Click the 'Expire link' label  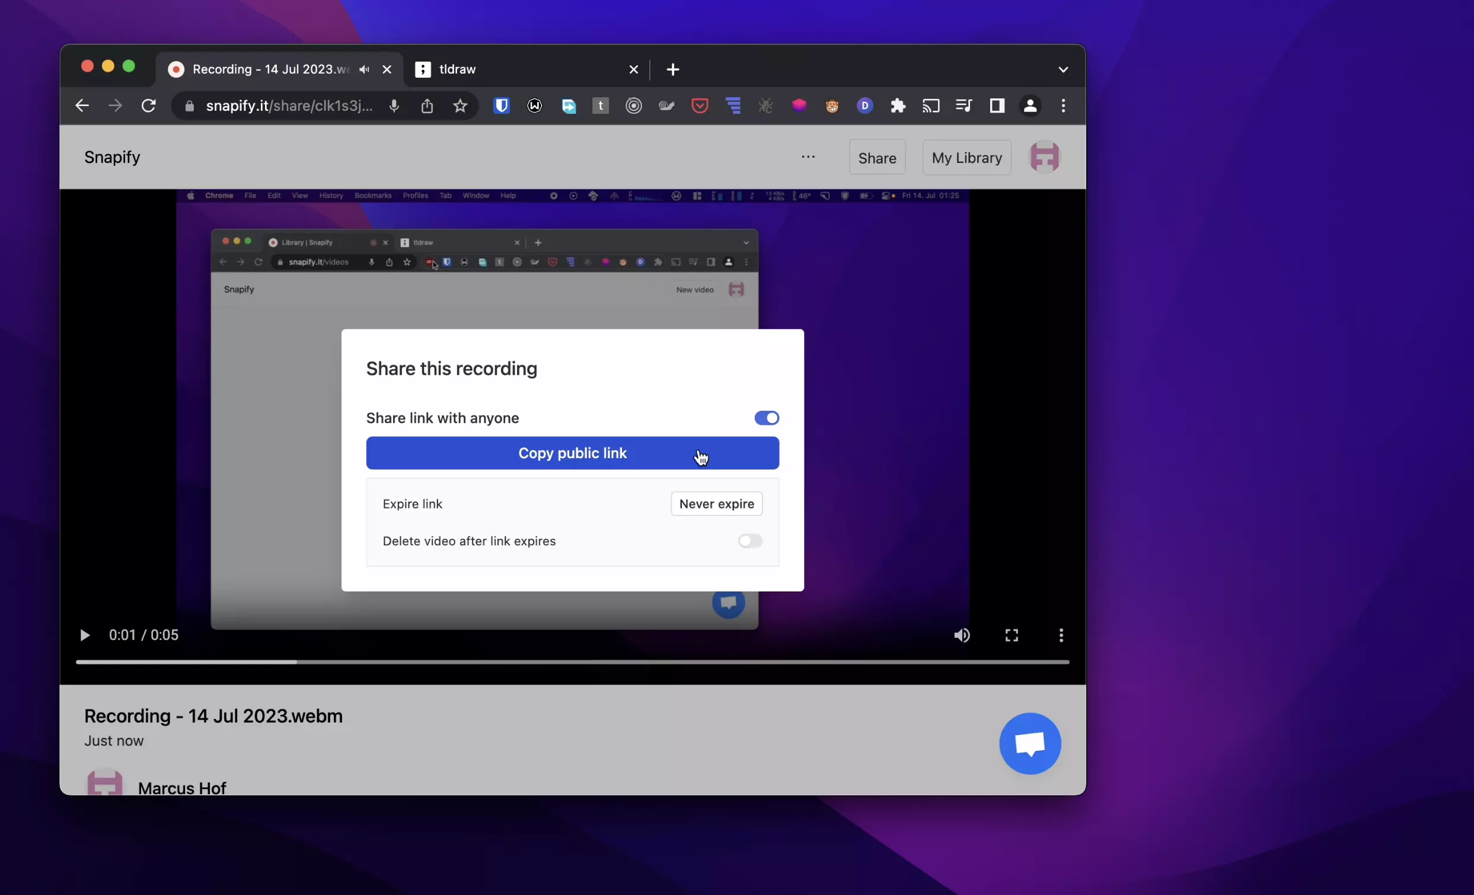412,504
